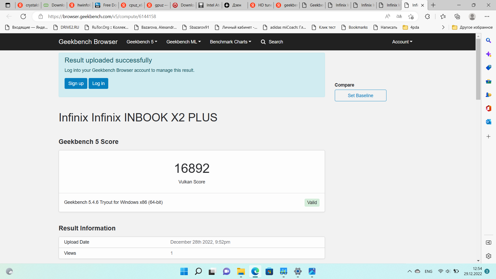Open browser extensions puzzle icon
The image size is (496, 279).
click(427, 17)
